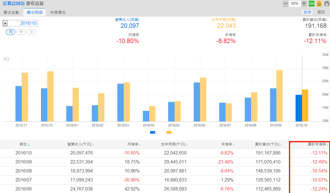Open the 宏碁(2353) stock link
This screenshot has height=193, width=330.
click(x=14, y=4)
